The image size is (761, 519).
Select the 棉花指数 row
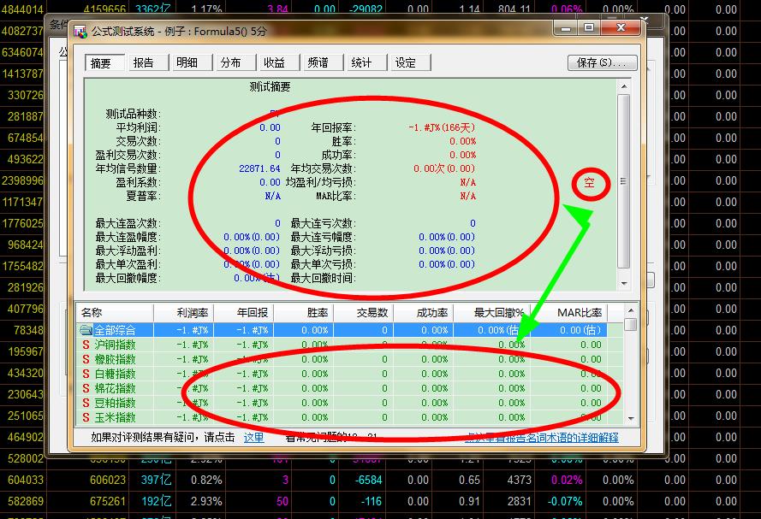342,389
